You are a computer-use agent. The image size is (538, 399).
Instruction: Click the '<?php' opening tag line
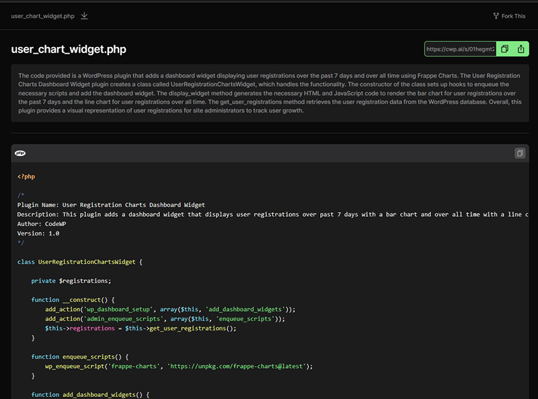pos(26,176)
